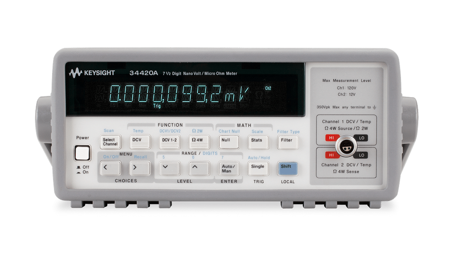Screen dimensions: 454x255
Task: Touch the Channel 1 black LO terminal
Action: coord(361,138)
